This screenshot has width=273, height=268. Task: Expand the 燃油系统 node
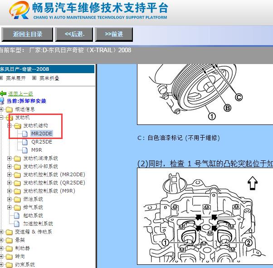click(9, 199)
